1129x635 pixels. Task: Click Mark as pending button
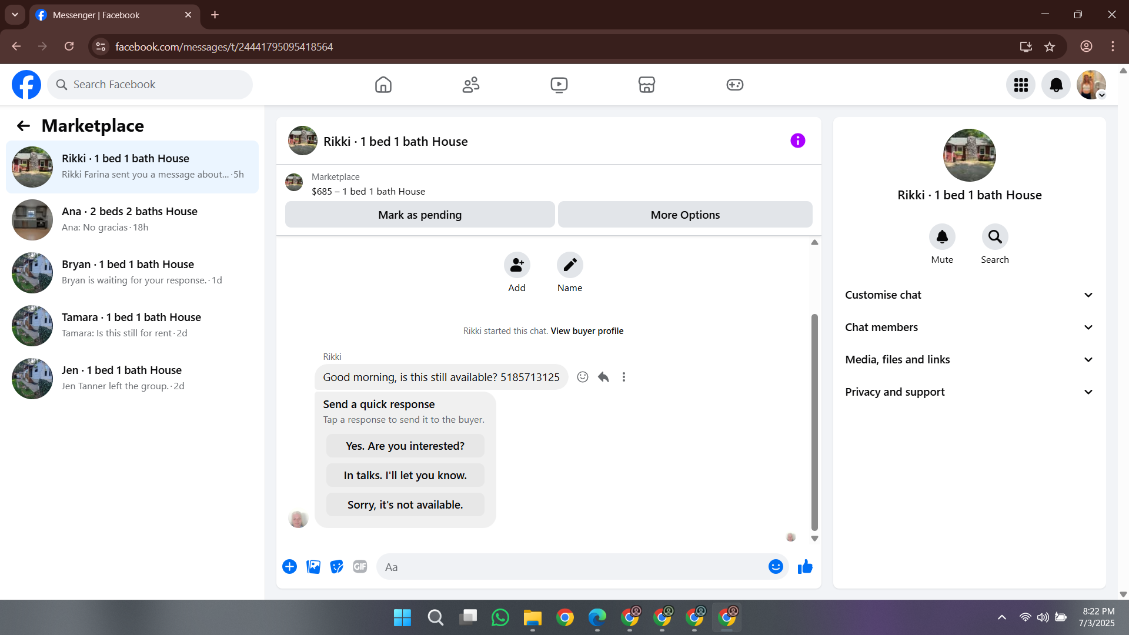pyautogui.click(x=420, y=215)
